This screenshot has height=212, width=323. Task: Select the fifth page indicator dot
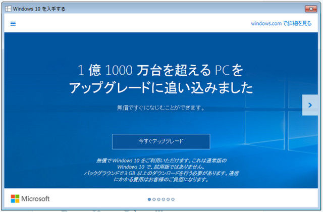168,199
